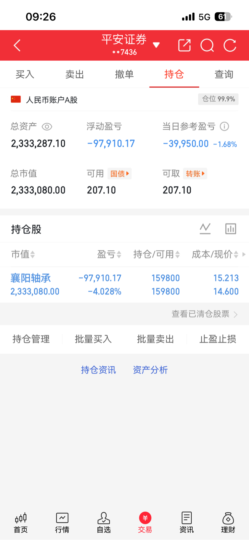Tap the cost price 15.213
249x540 pixels.
tap(226, 278)
